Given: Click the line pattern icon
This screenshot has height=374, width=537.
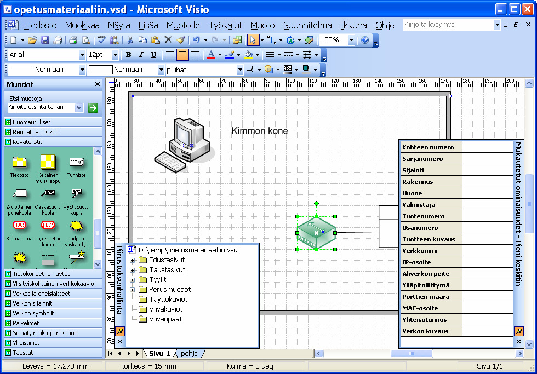Looking at the screenshot, I should (x=289, y=55).
